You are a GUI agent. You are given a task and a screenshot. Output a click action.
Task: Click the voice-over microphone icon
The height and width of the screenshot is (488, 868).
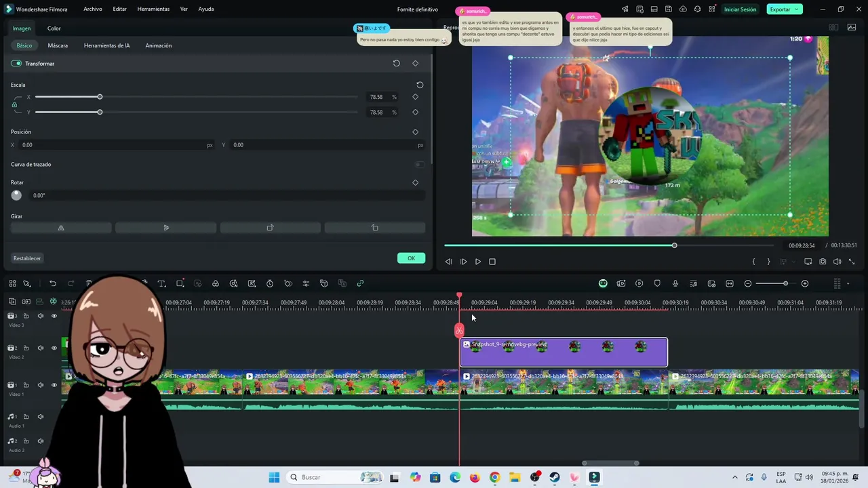(x=675, y=283)
